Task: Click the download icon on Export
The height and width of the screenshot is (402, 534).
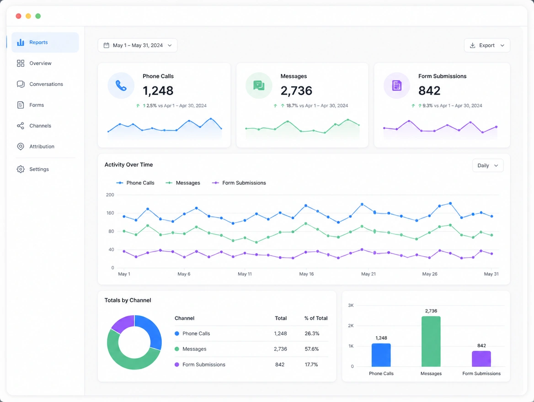Action: [472, 45]
